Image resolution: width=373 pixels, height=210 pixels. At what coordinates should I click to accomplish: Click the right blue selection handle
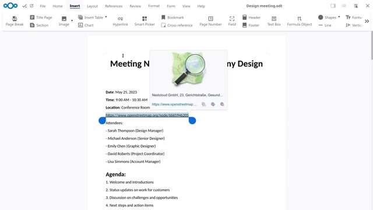coord(192,121)
